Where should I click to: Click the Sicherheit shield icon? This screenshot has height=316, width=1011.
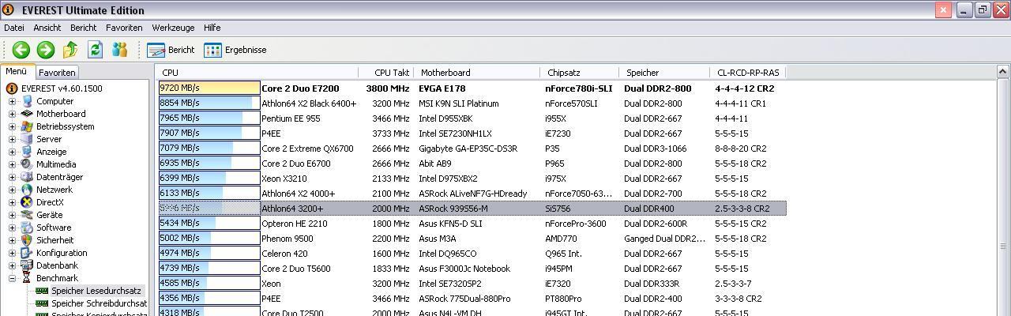(28, 240)
